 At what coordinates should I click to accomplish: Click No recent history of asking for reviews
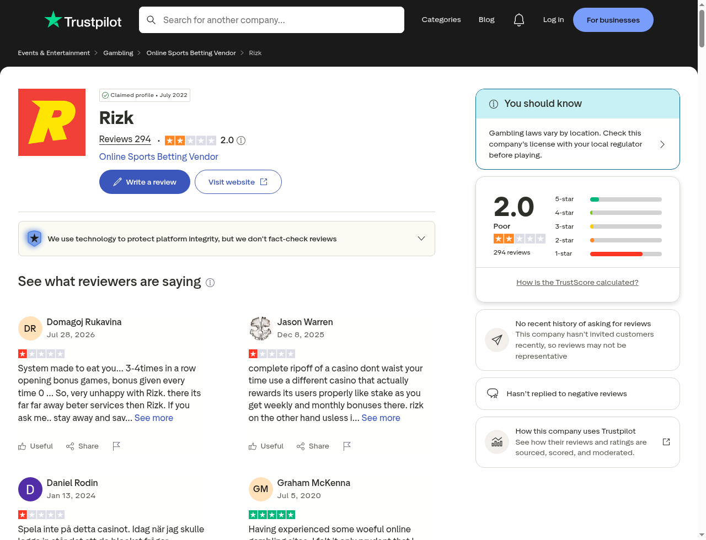pyautogui.click(x=583, y=323)
